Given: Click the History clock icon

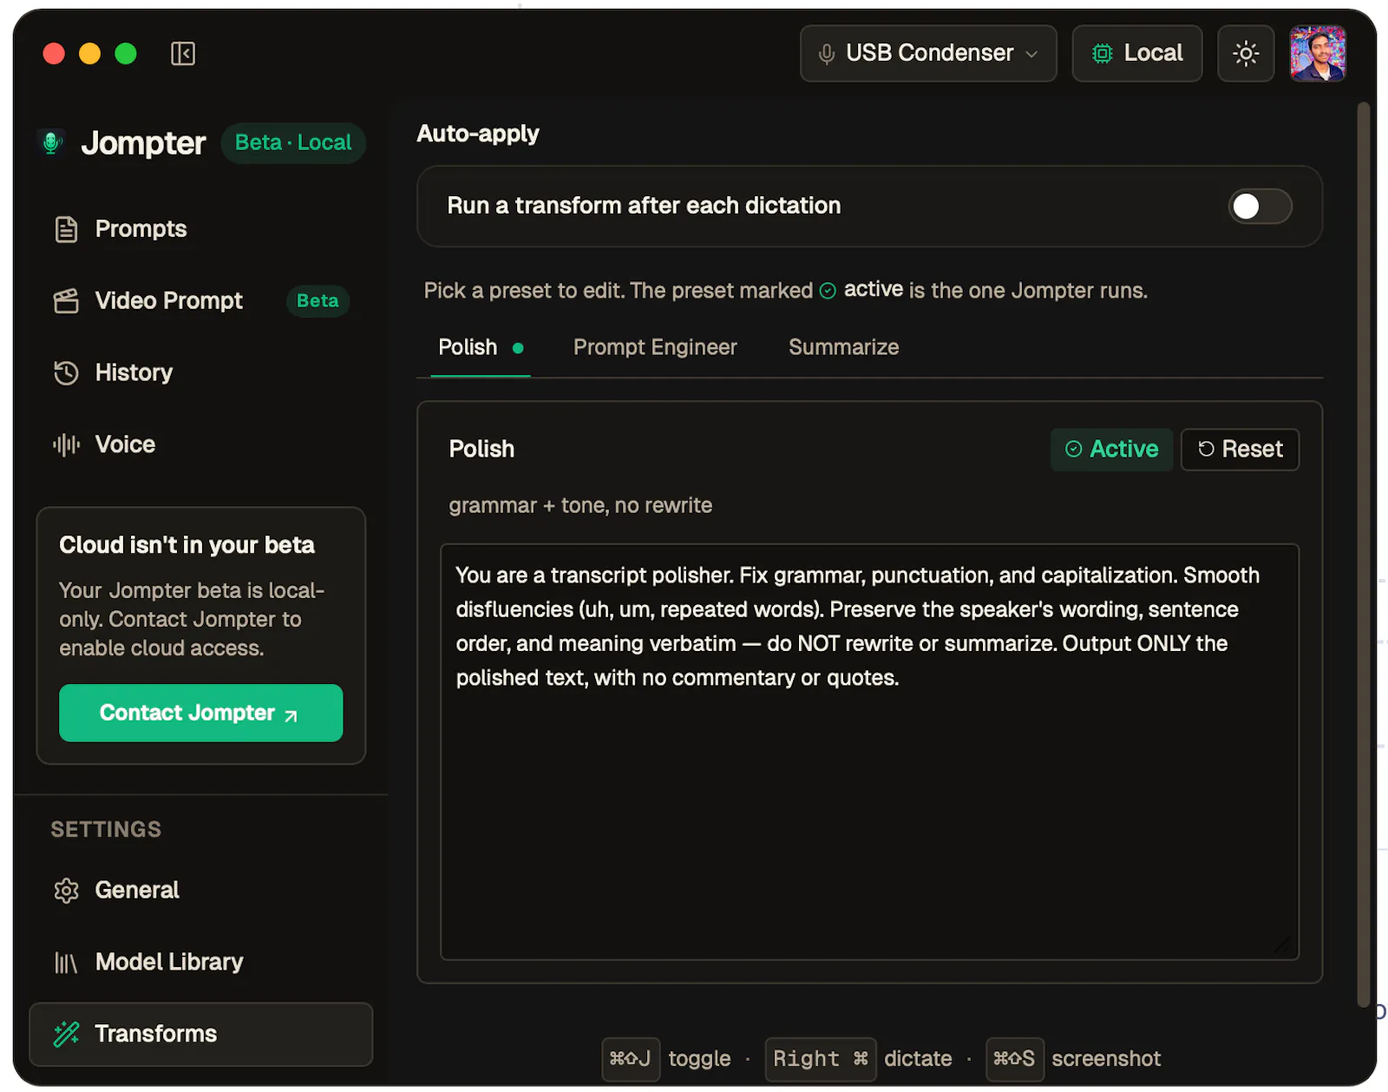Looking at the screenshot, I should 66,373.
